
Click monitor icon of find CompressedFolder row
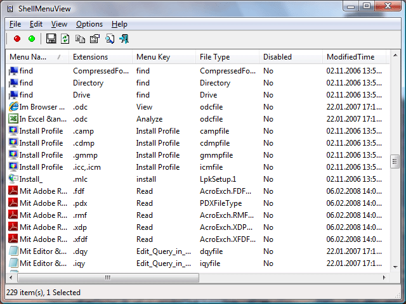[x=13, y=71]
